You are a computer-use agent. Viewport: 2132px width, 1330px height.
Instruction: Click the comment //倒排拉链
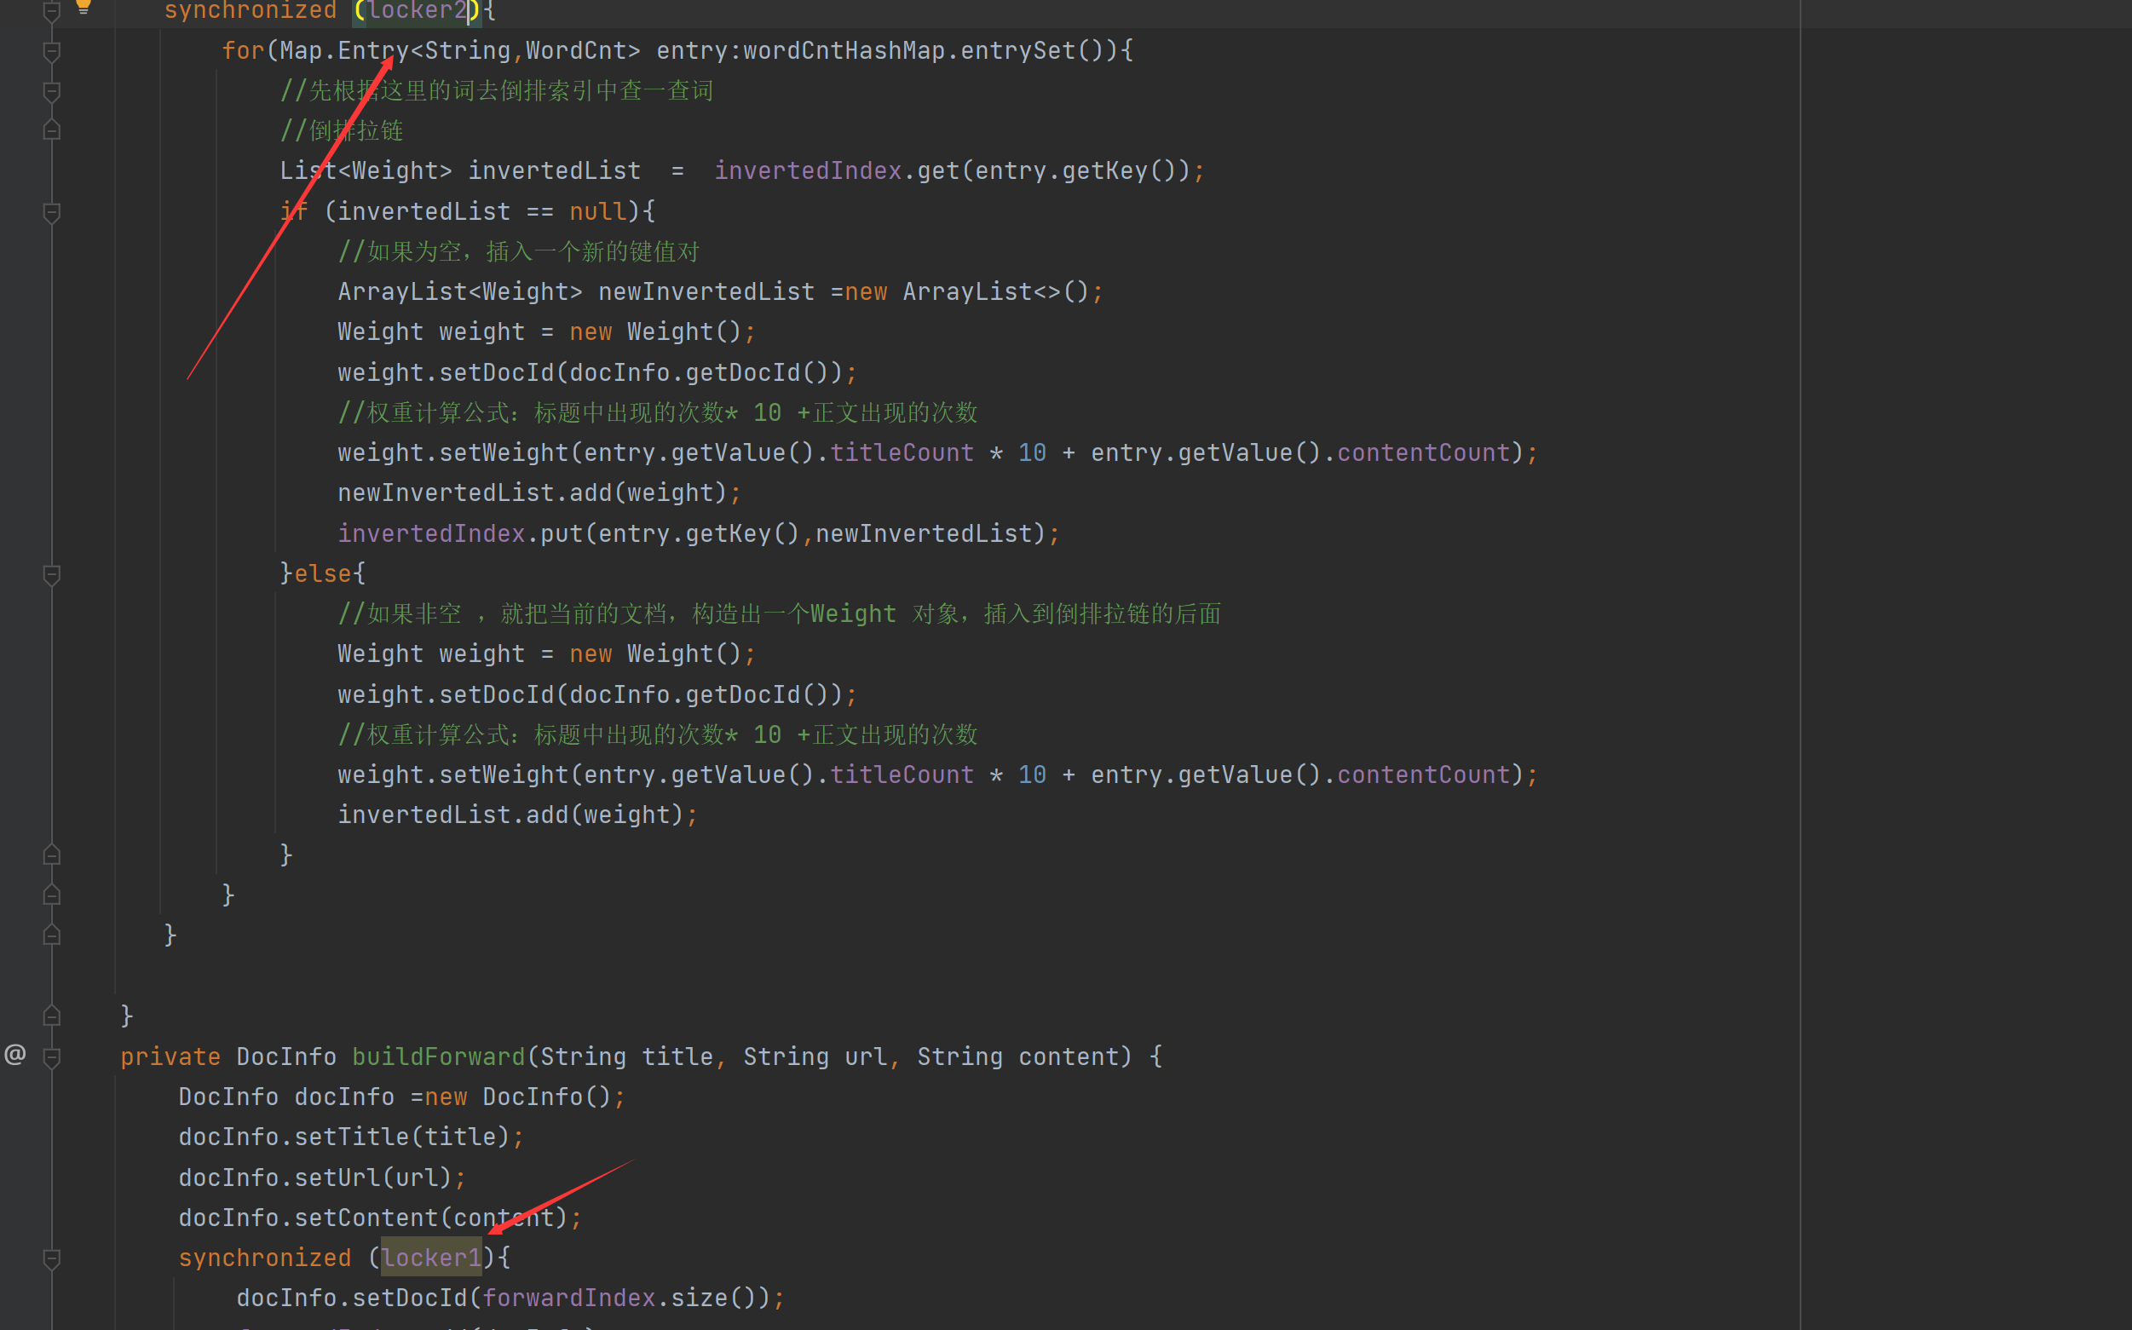tap(341, 130)
